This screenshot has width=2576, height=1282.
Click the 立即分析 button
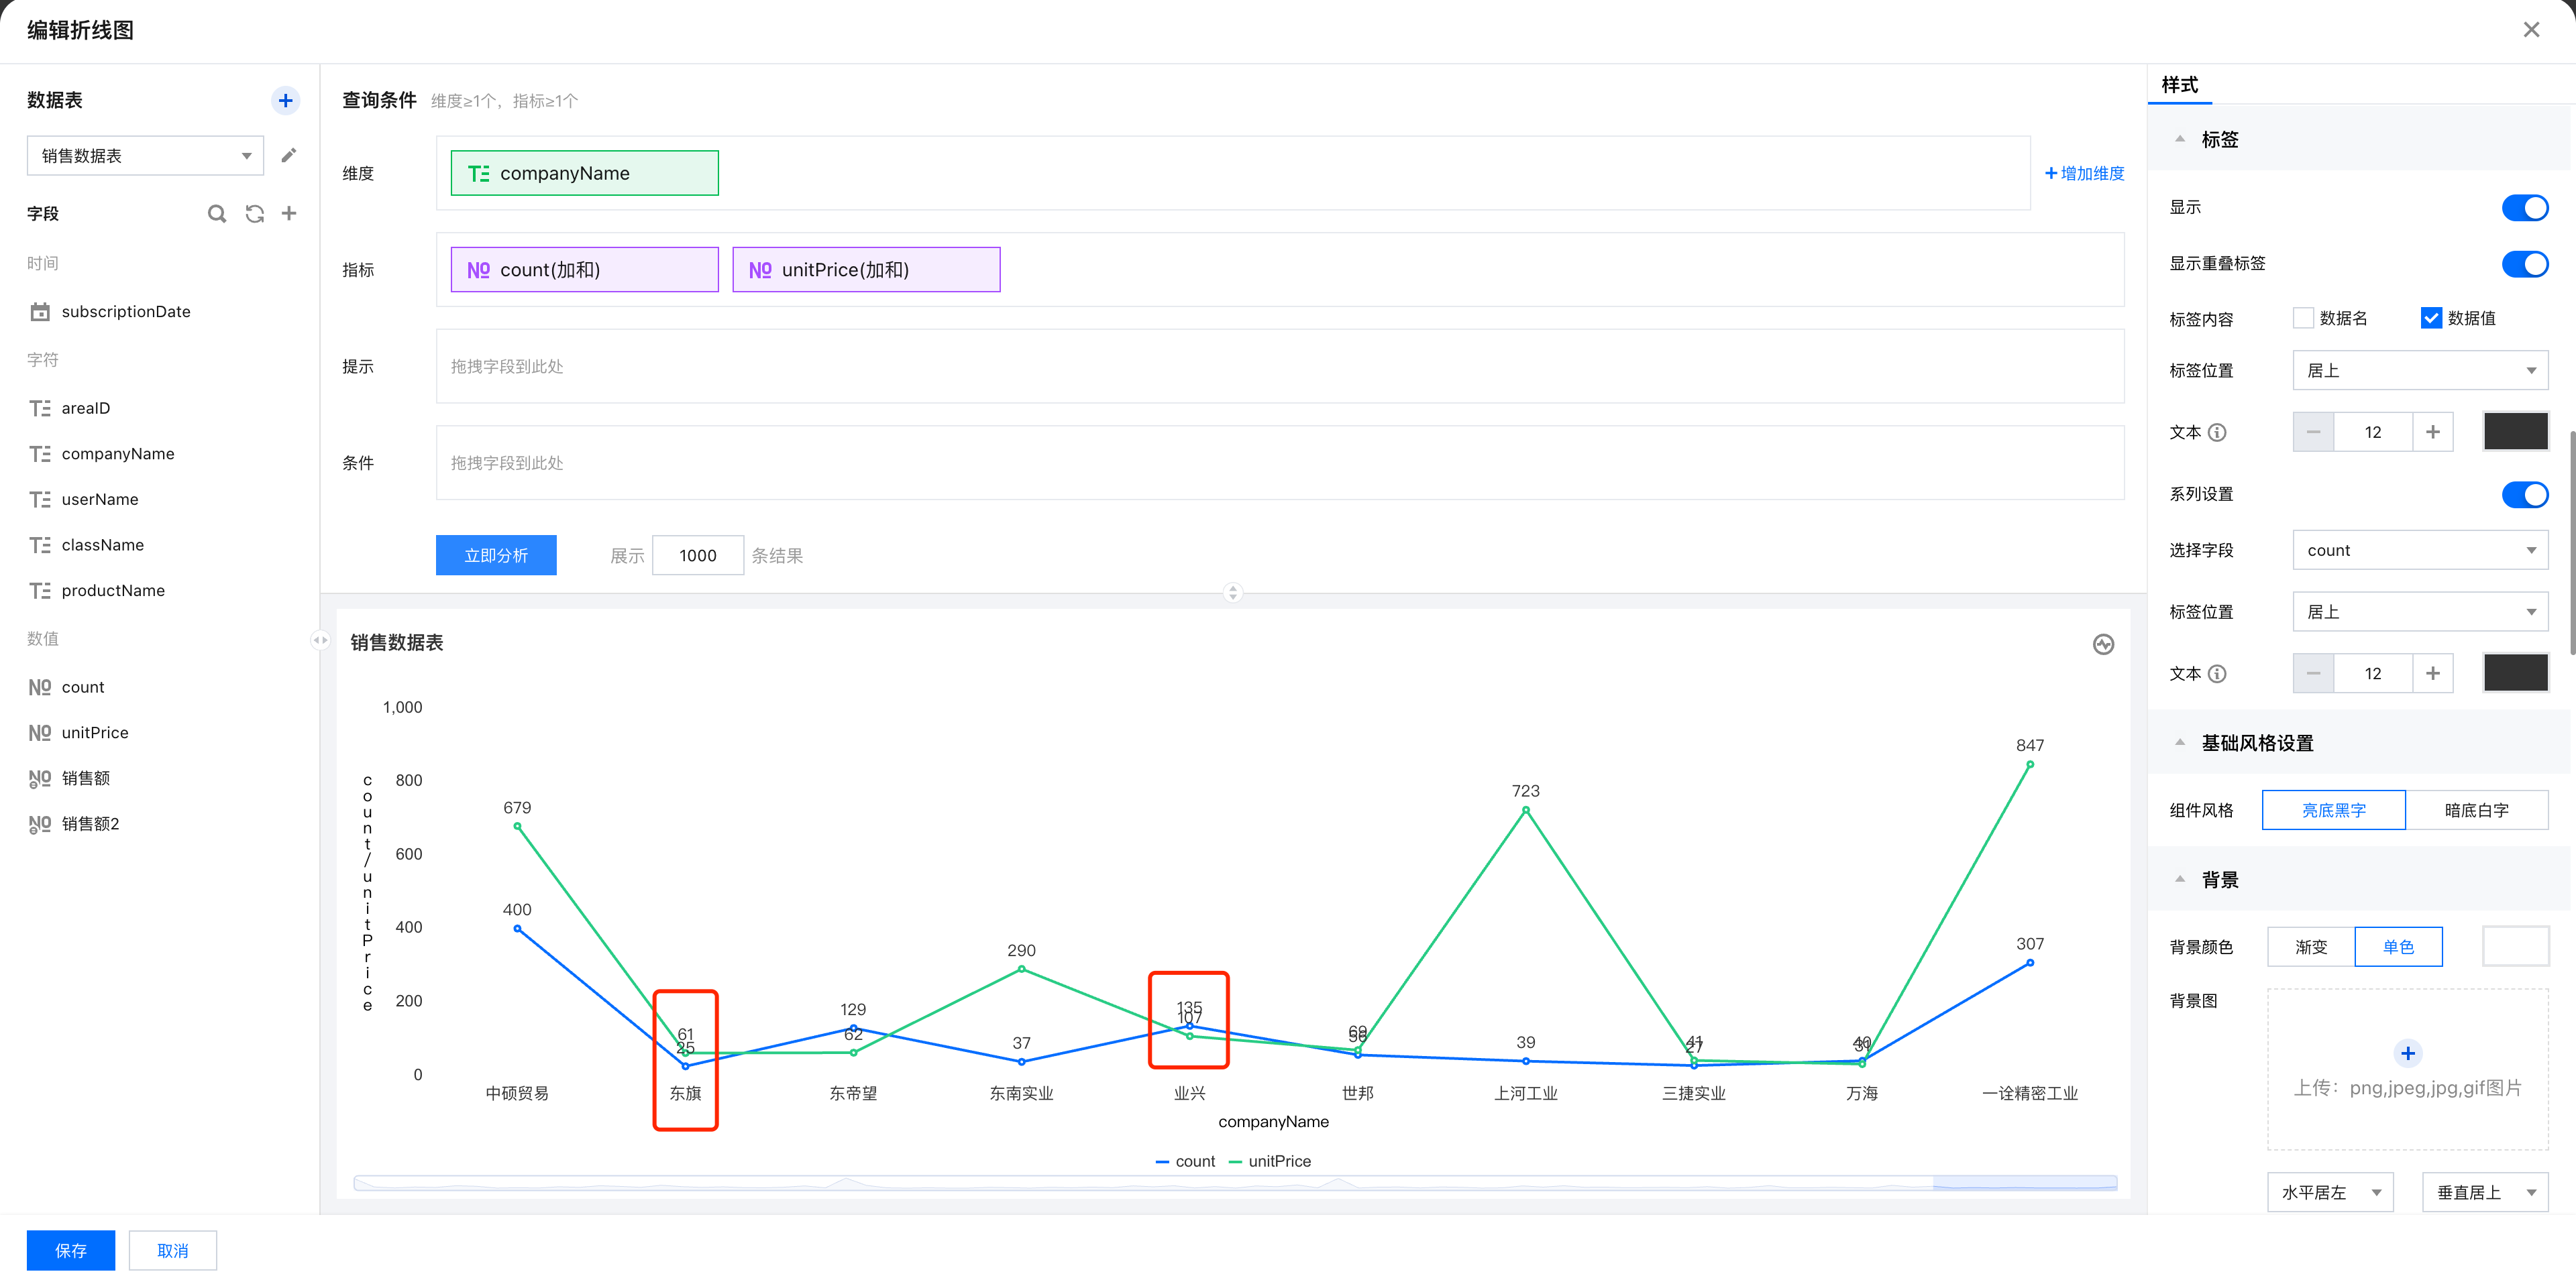click(x=496, y=556)
